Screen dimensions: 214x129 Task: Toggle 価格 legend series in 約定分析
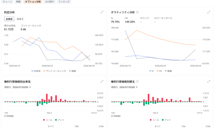[72, 71]
